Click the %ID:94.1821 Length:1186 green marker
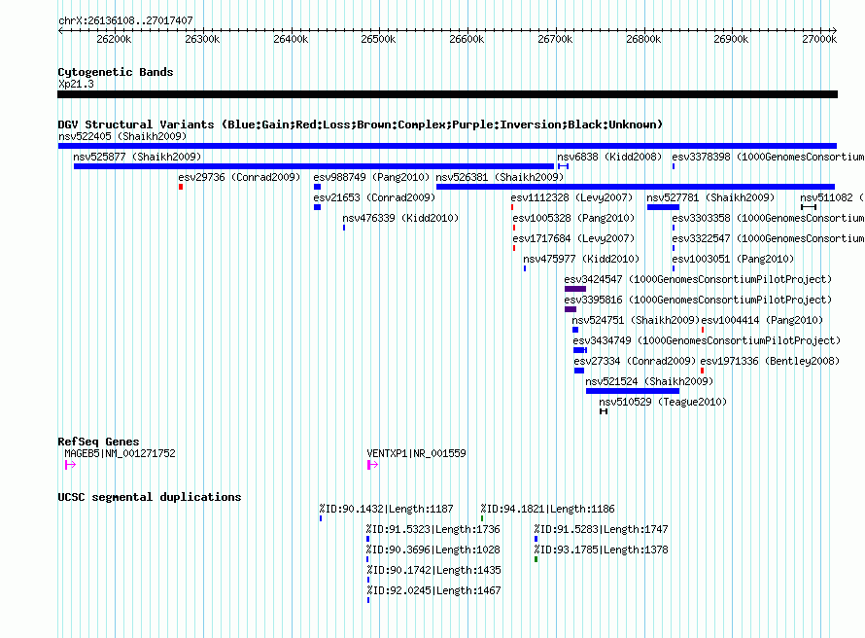Viewport: 865px width, 638px height. (x=482, y=518)
